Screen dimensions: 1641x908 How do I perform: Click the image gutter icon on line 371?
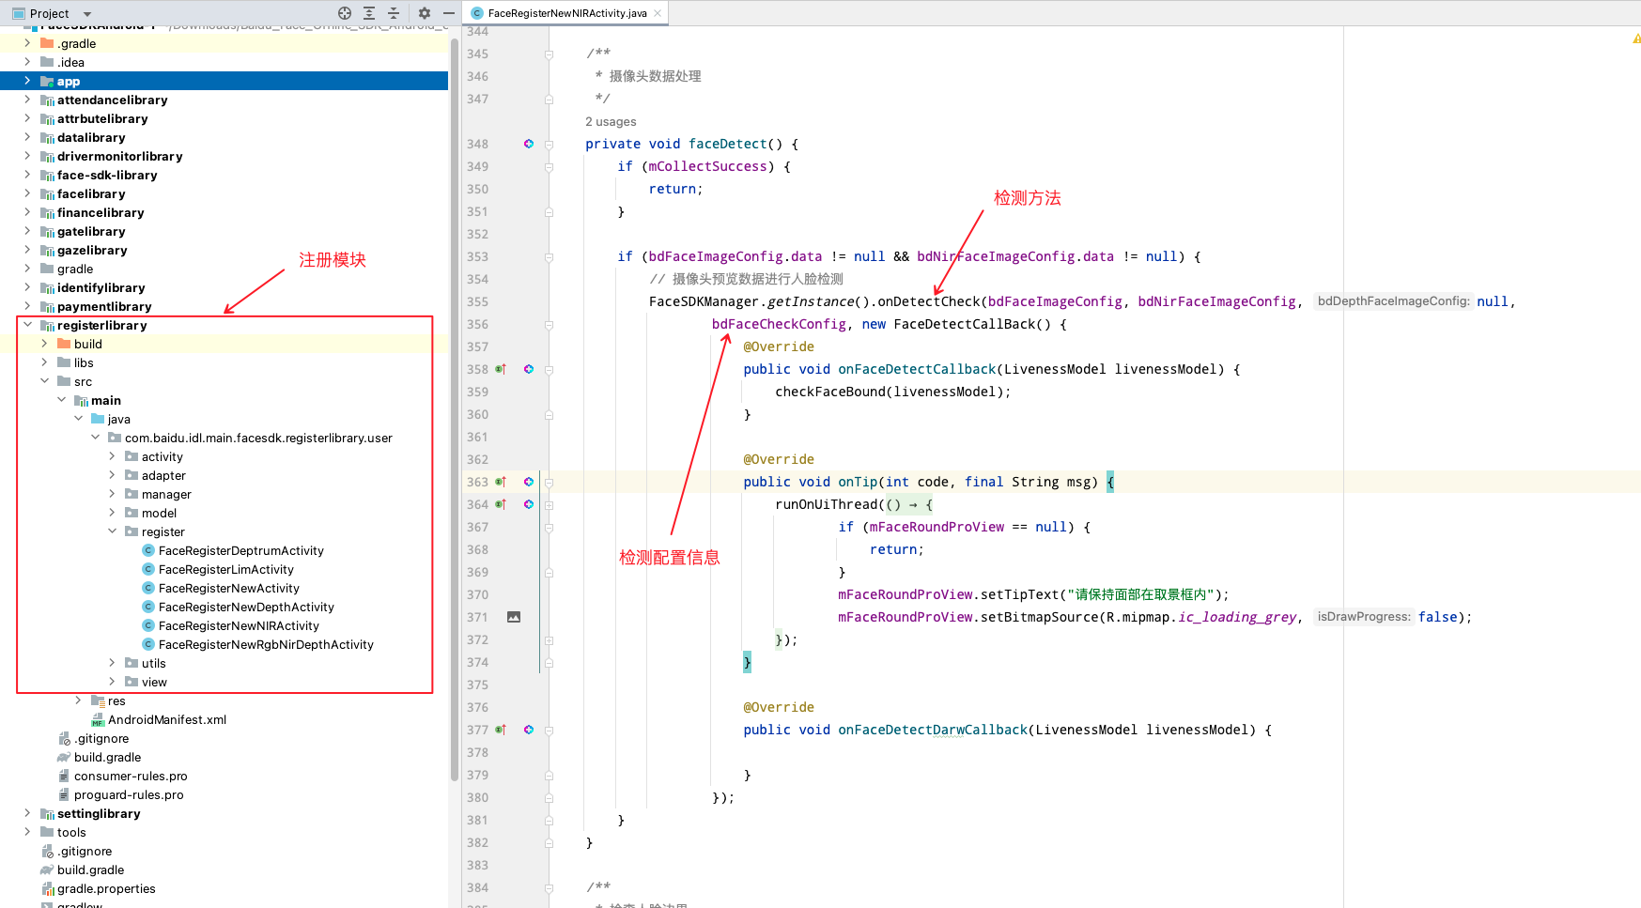[514, 617]
